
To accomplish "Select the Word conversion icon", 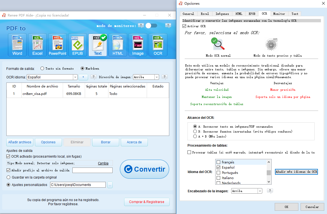I will [17, 45].
